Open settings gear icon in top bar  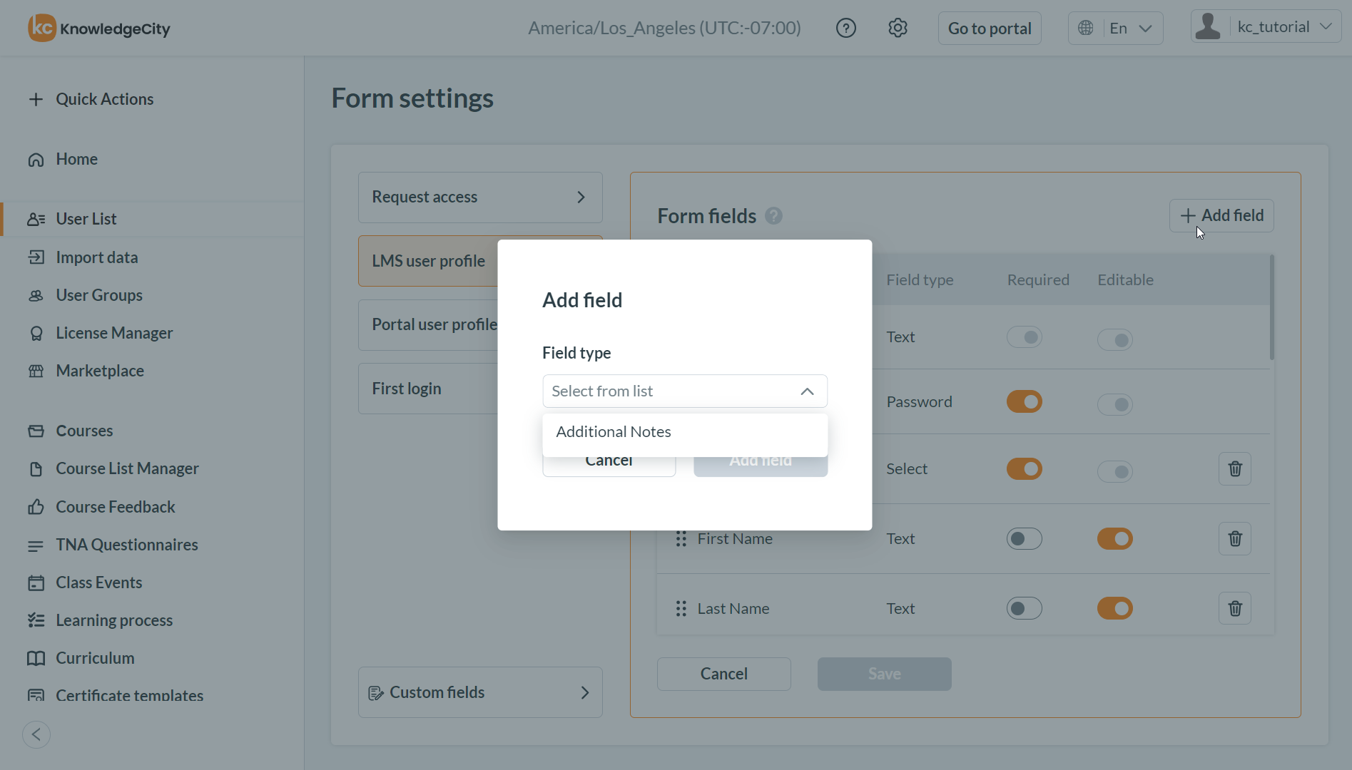click(x=898, y=28)
